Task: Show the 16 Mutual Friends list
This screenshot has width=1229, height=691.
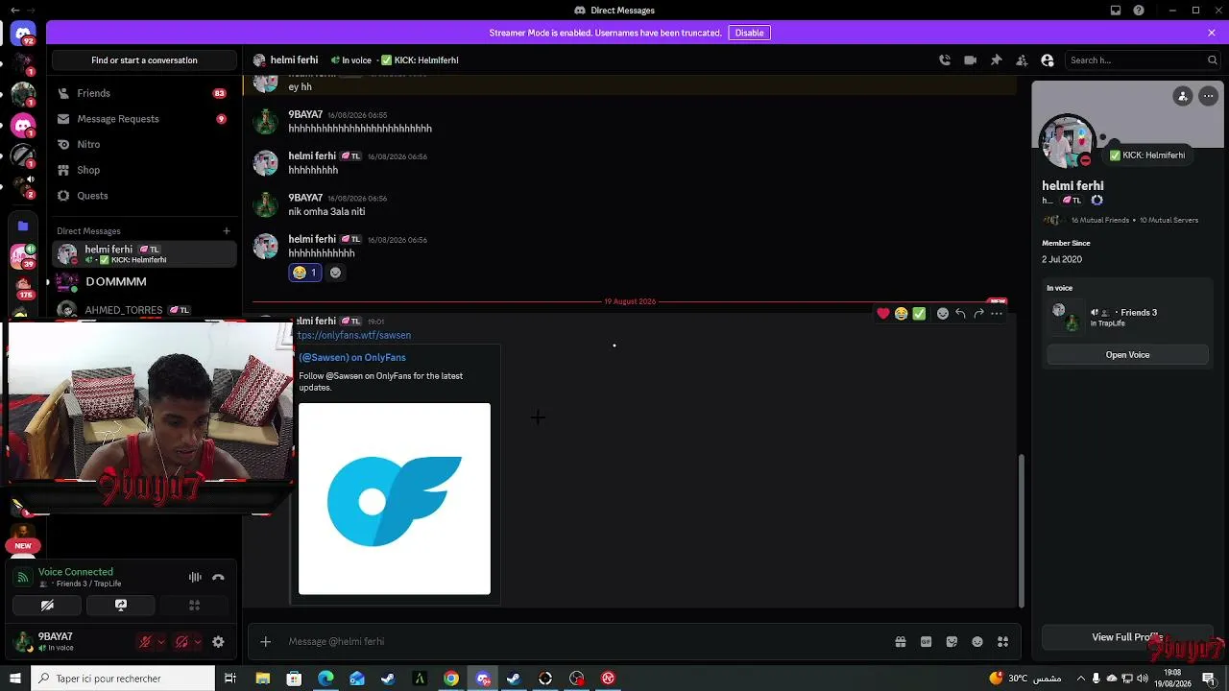Action: [x=1100, y=220]
